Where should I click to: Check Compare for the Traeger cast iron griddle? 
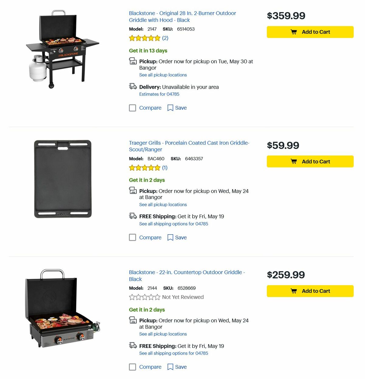(133, 237)
